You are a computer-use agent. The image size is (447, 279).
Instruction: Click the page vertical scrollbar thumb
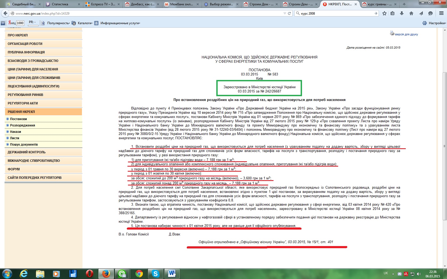coord(445,146)
